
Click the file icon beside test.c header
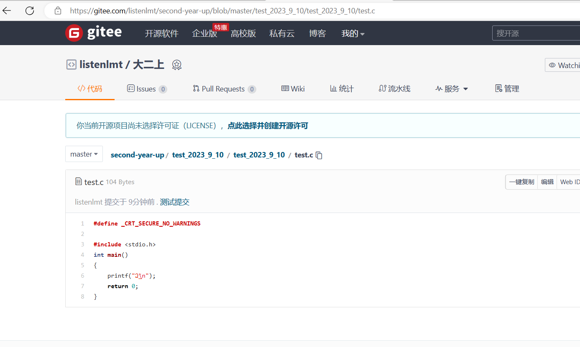click(79, 182)
